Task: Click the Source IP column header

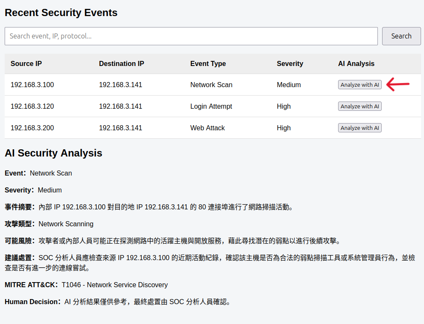Action: [x=26, y=63]
